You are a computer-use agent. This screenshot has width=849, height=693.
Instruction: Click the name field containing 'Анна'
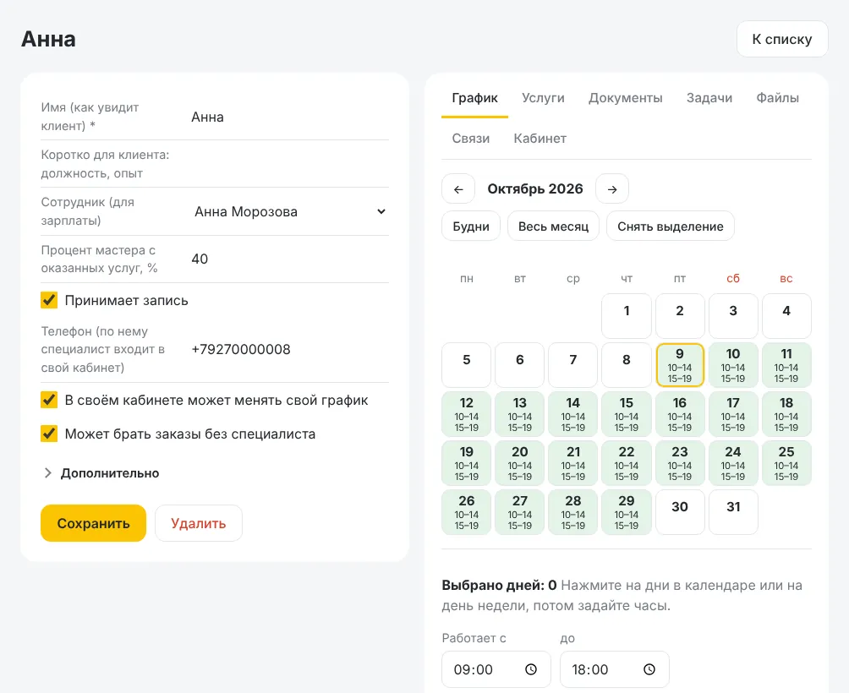pos(290,117)
